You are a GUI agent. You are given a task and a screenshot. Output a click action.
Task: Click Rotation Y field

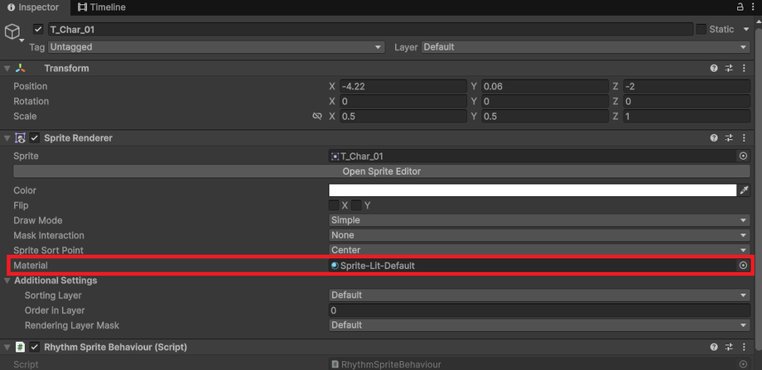(x=545, y=102)
